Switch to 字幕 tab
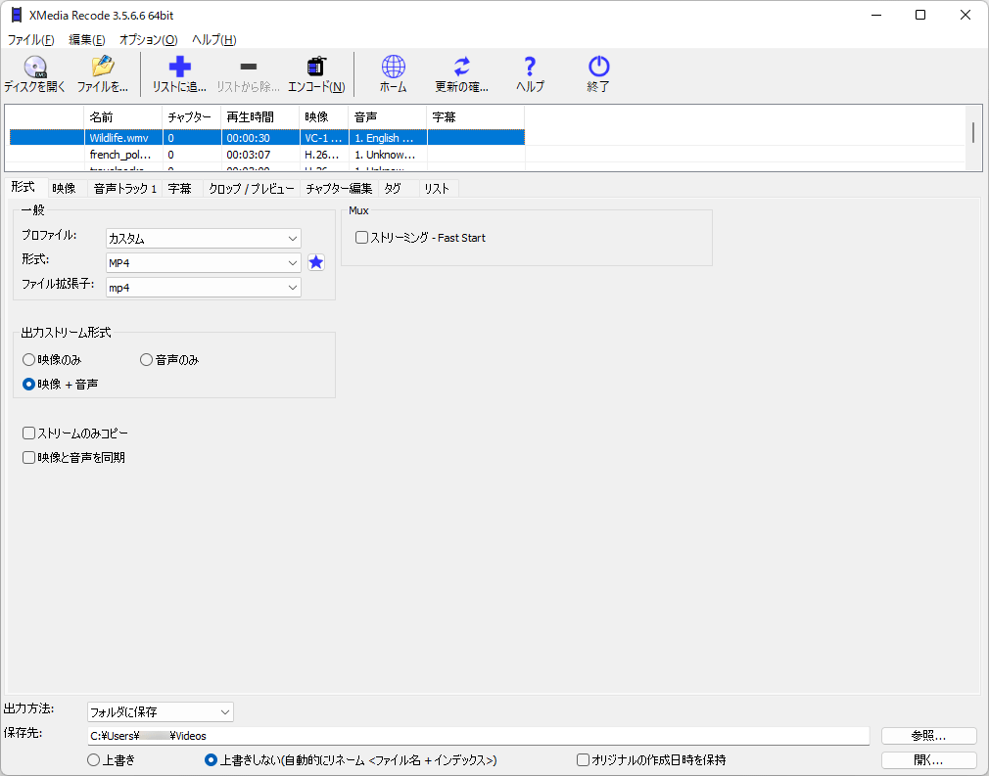The height and width of the screenshot is (776, 989). tap(180, 189)
